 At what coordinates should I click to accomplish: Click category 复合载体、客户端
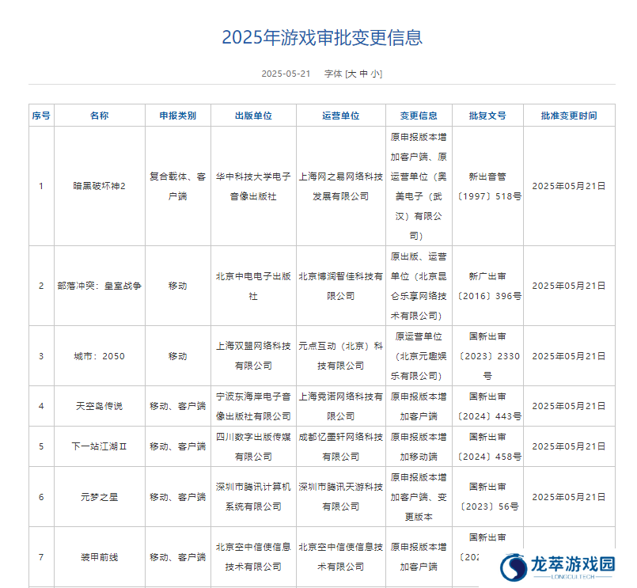(178, 187)
